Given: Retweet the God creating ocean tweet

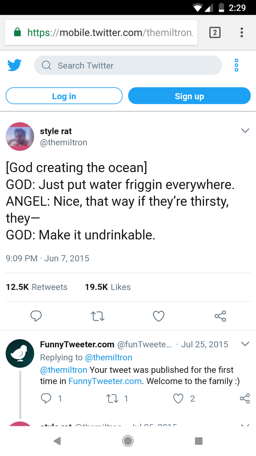Looking at the screenshot, I should point(97,316).
